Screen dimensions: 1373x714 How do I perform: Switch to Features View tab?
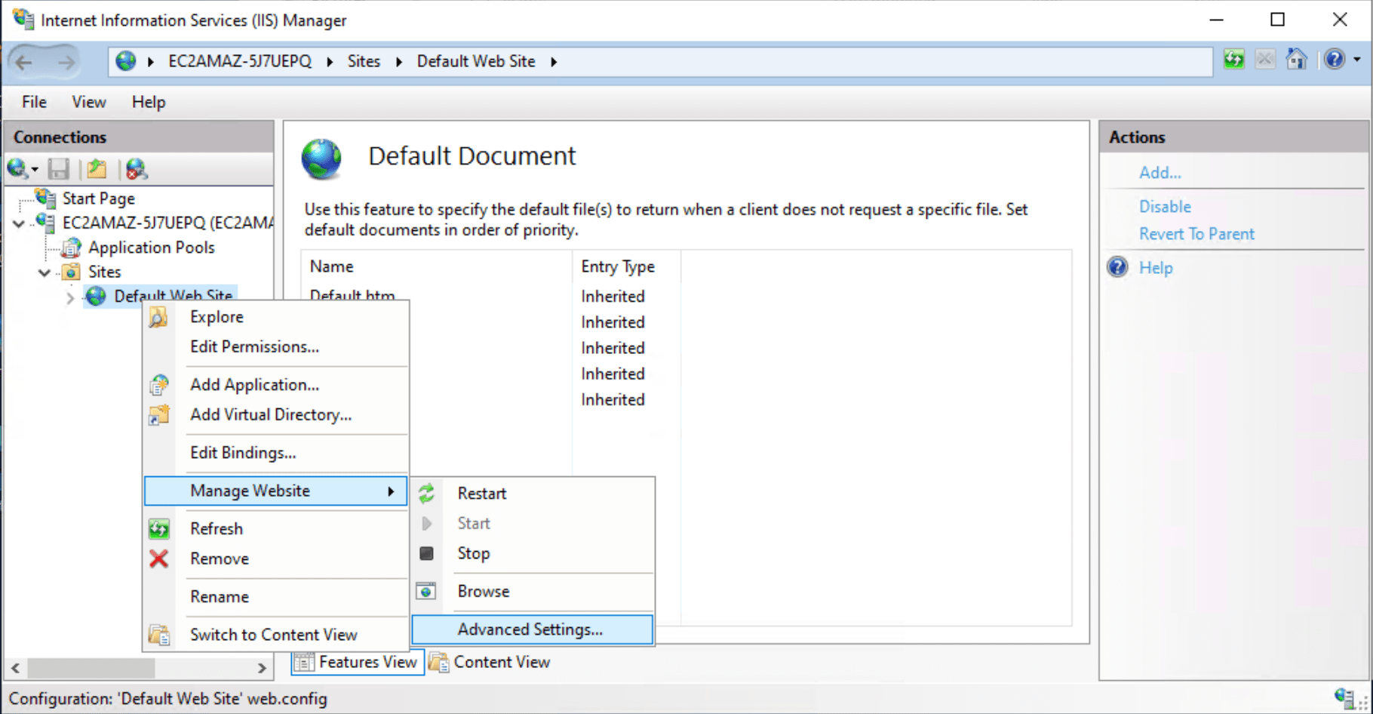coord(358,662)
